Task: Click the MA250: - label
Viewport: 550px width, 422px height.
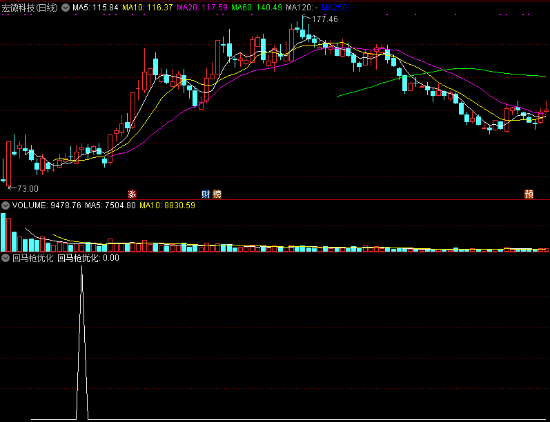Action: point(337,8)
